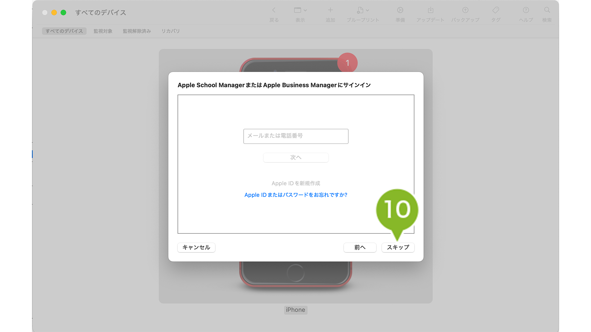Image resolution: width=591 pixels, height=332 pixels.
Task: Click the yellow minimize window button
Action: click(x=54, y=13)
